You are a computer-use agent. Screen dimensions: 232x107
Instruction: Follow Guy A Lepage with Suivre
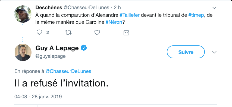click(x=186, y=52)
